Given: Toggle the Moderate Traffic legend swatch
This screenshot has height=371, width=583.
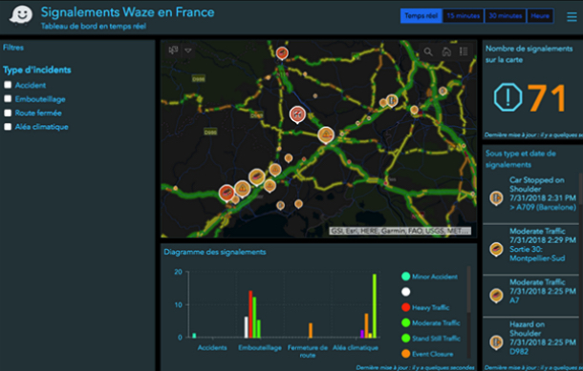Looking at the screenshot, I should [x=405, y=322].
